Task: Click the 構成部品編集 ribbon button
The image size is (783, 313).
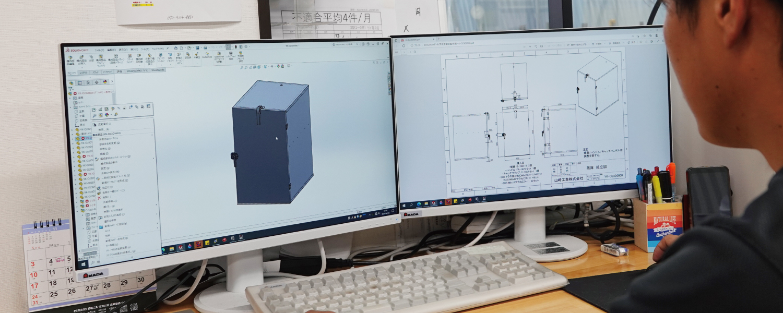Action: (70, 60)
